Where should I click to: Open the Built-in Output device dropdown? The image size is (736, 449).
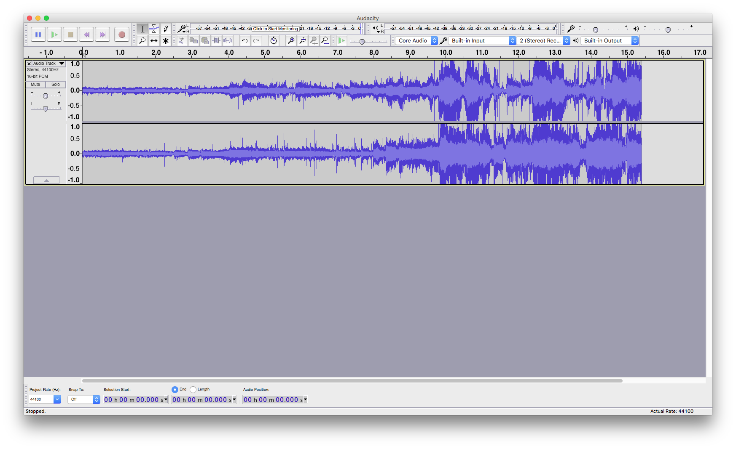click(x=610, y=40)
